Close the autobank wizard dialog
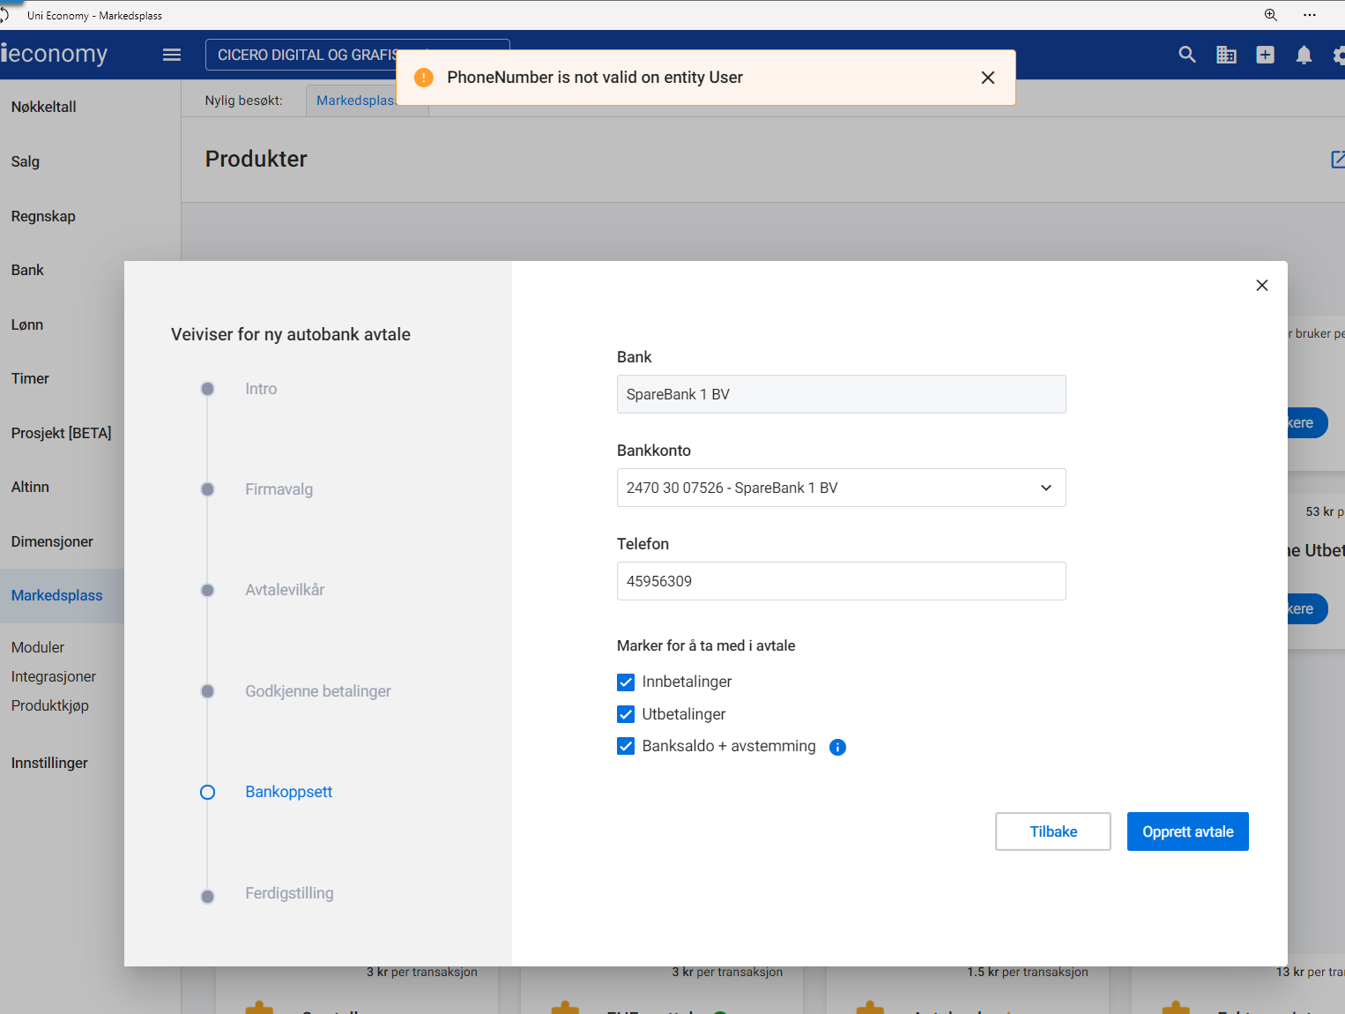This screenshot has width=1345, height=1014. click(1262, 285)
